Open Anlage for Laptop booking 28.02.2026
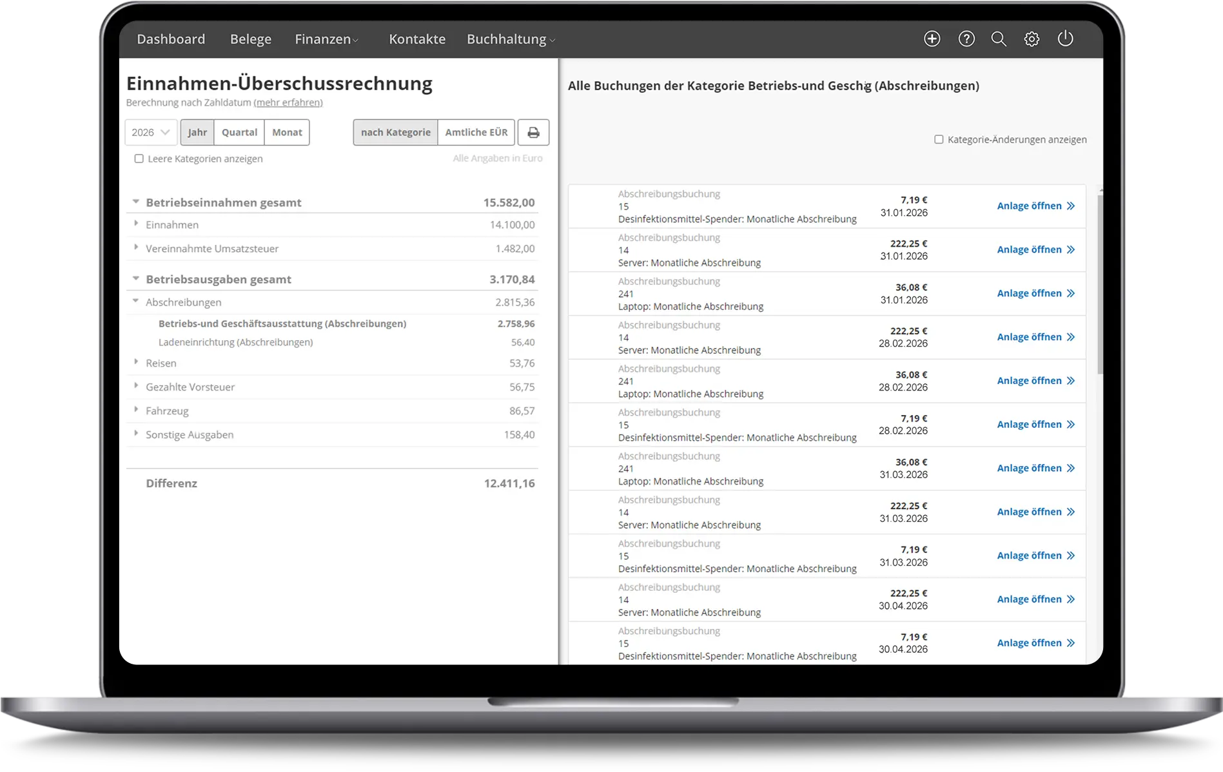This screenshot has height=772, width=1223. pos(1036,381)
